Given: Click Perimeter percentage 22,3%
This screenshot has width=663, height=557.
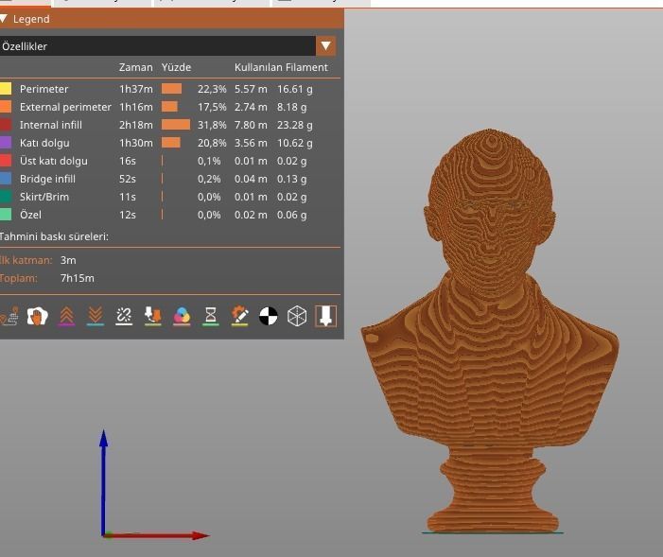Looking at the screenshot, I should (x=212, y=89).
